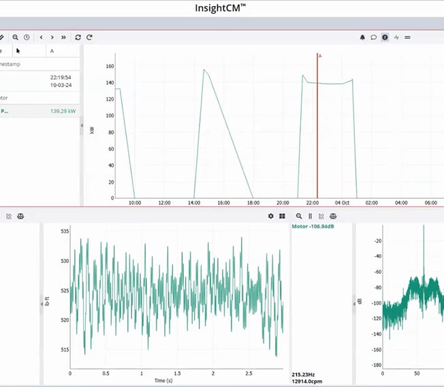Image resolution: width=444 pixels, height=387 pixels.
Task: Collapse the left panel of trend chart
Action: pos(82,126)
